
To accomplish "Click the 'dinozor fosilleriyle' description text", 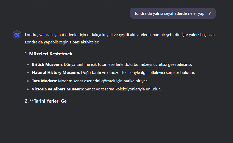I will coord(124,73).
